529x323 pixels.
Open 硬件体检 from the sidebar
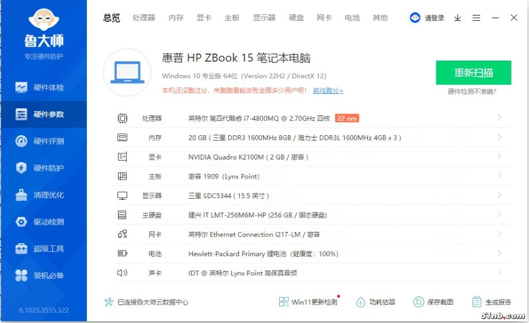[43, 88]
